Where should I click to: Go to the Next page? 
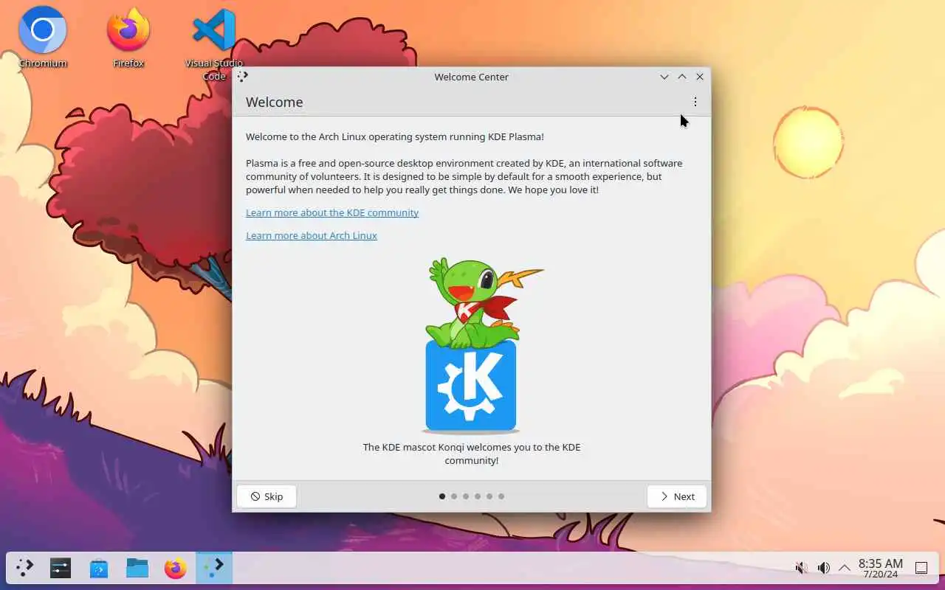tap(677, 496)
